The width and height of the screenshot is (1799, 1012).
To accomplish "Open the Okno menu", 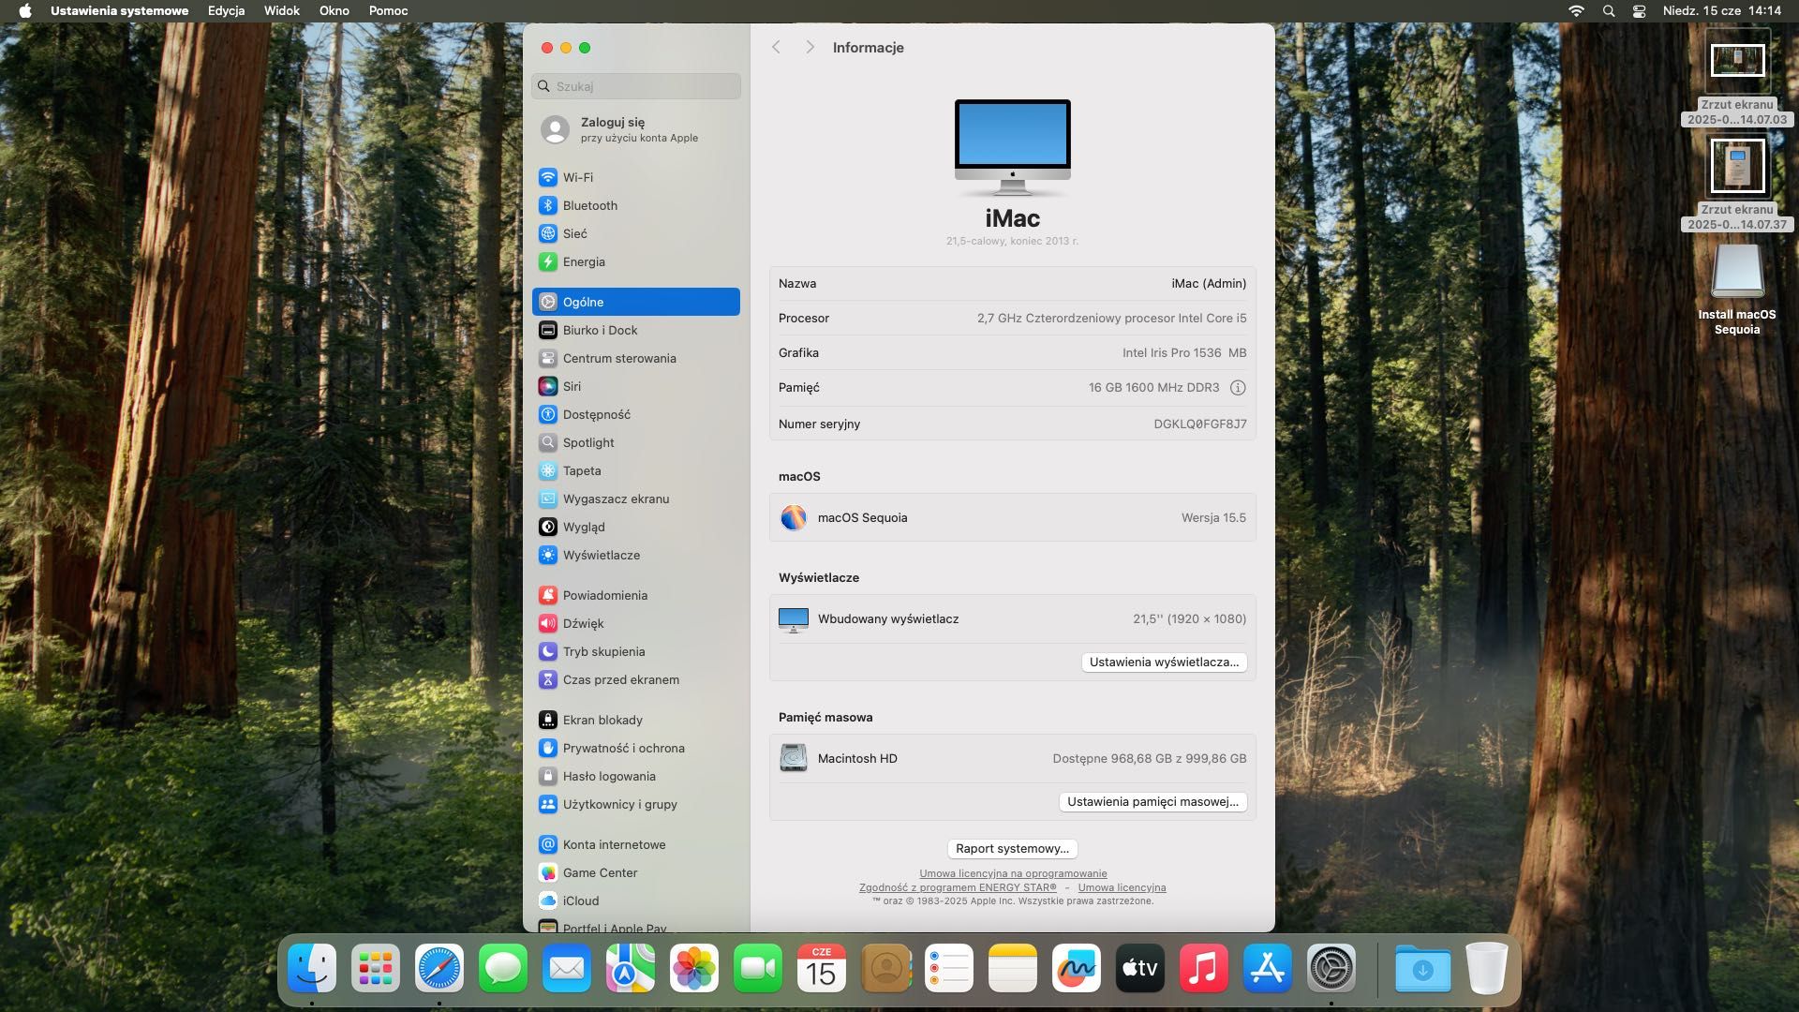I will [x=334, y=10].
